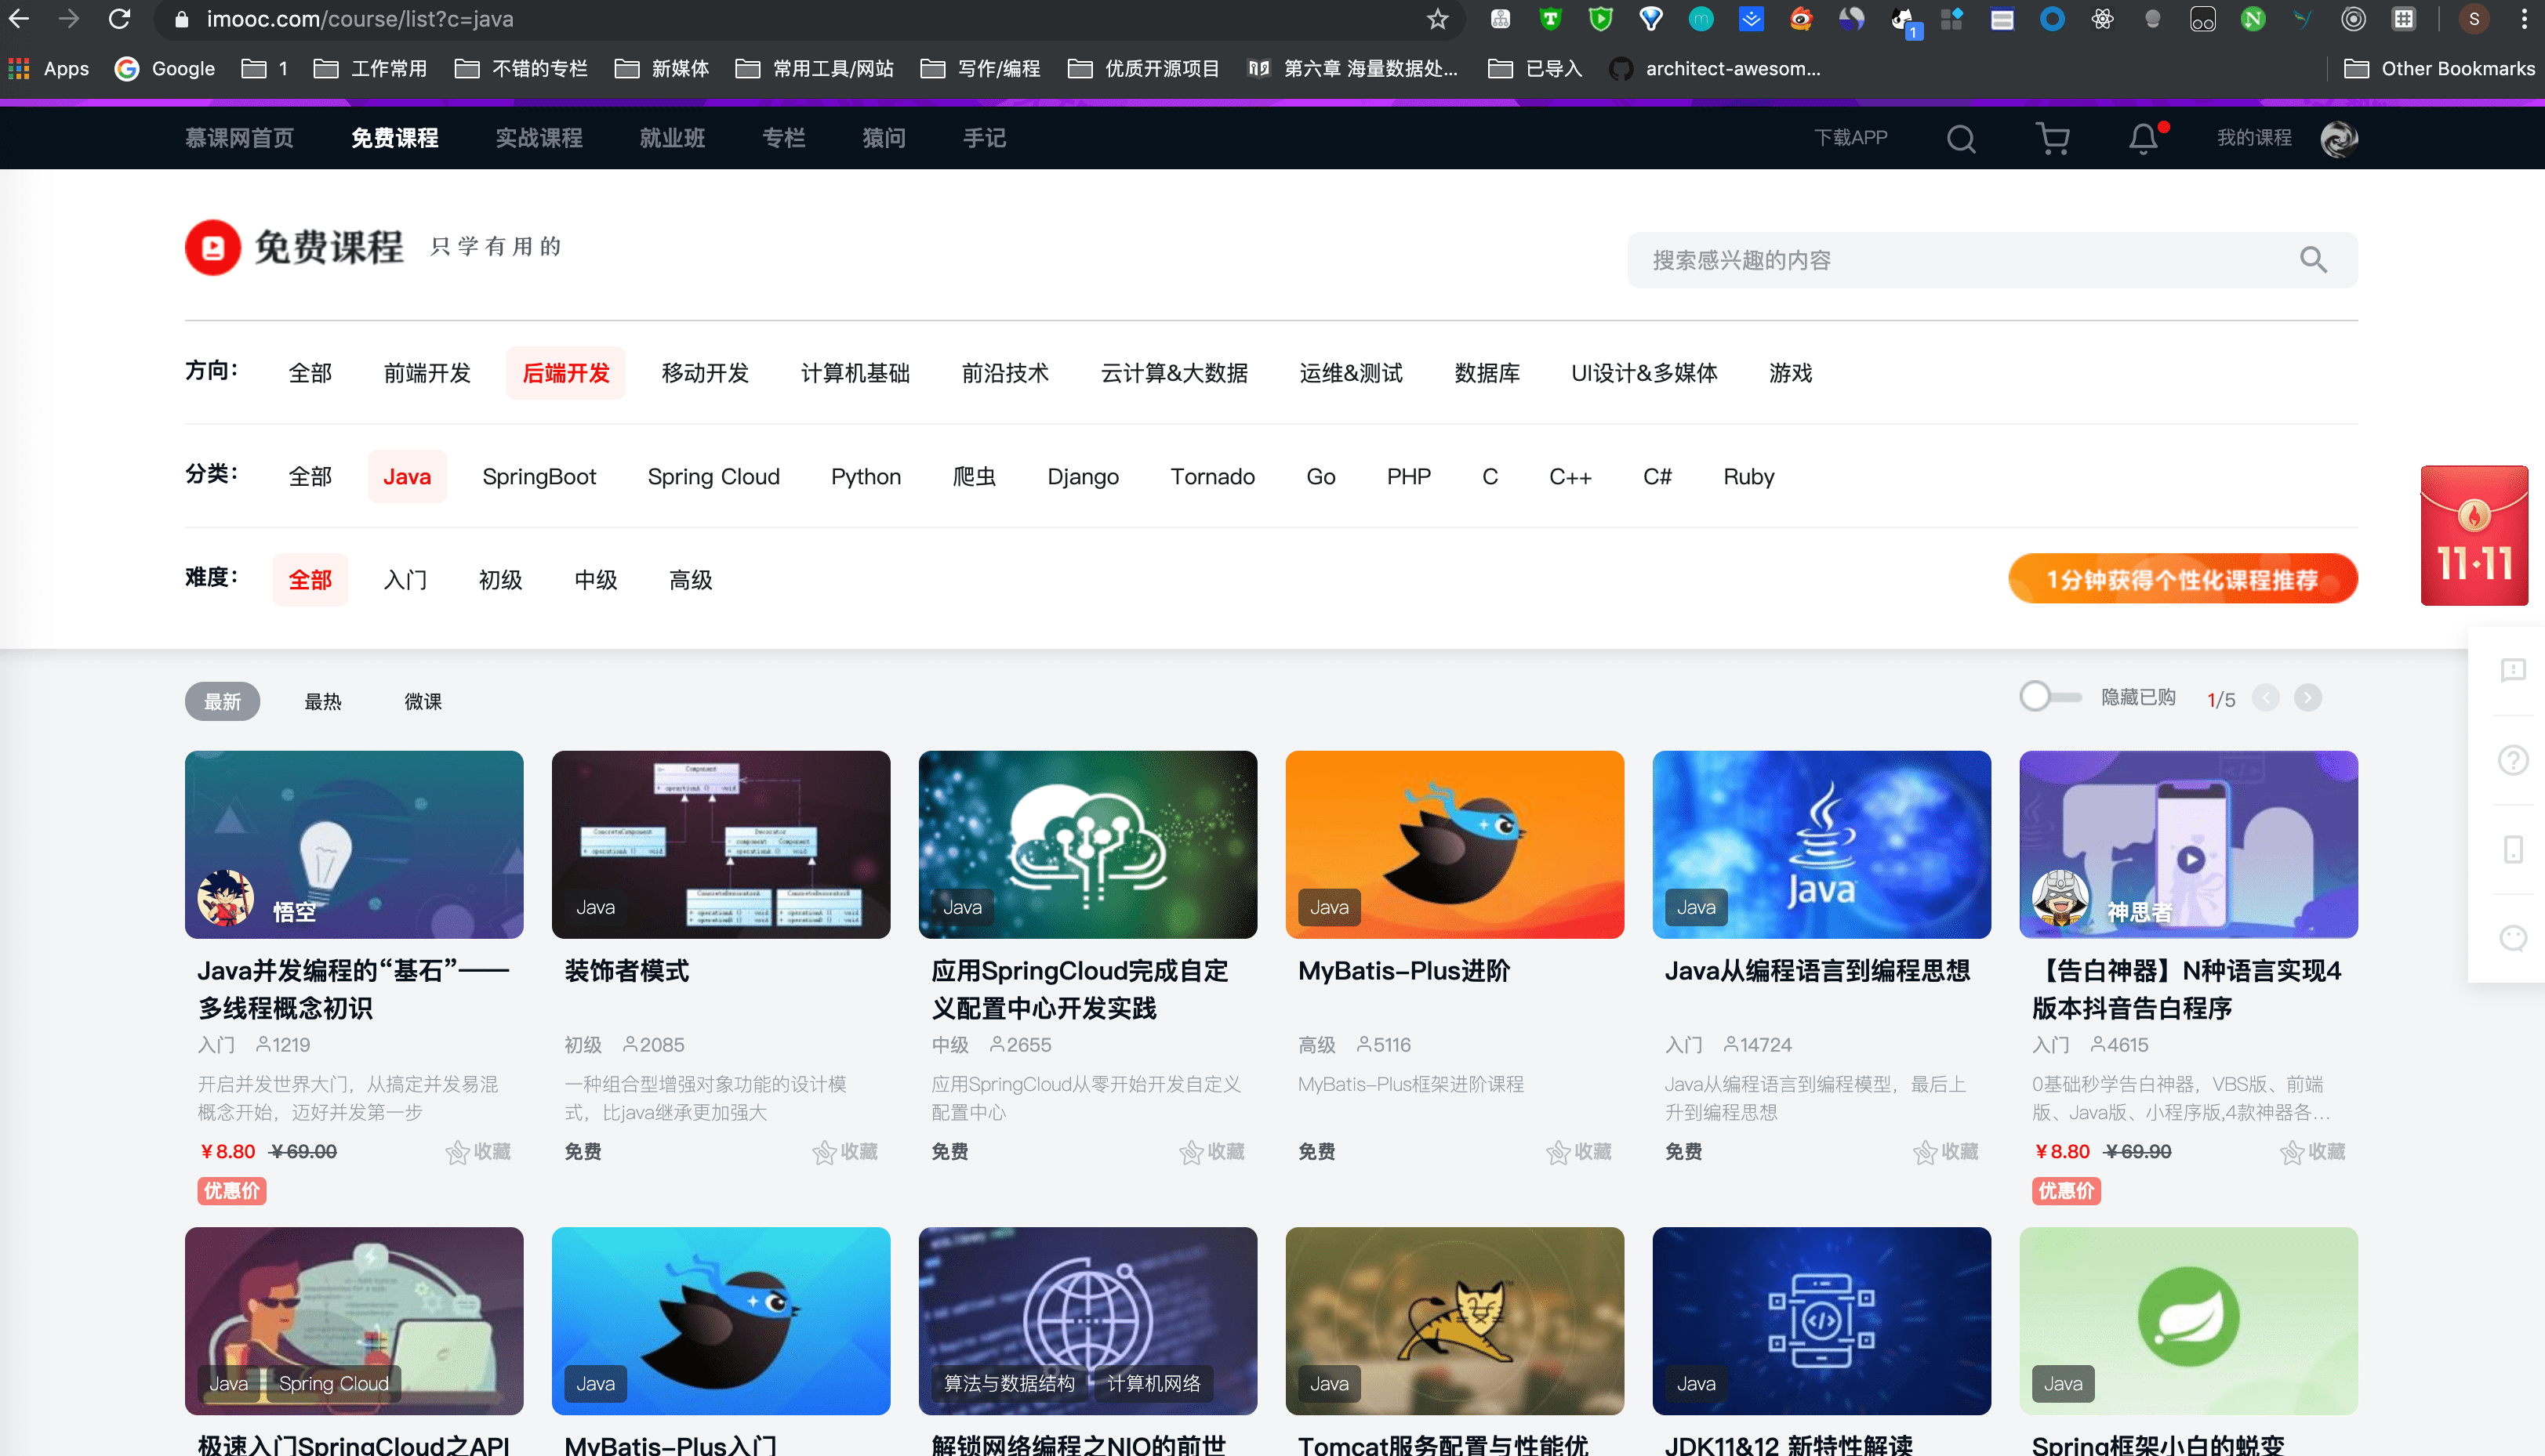Open the notification bell icon
Screen dimensions: 2545x1456
[2143, 138]
